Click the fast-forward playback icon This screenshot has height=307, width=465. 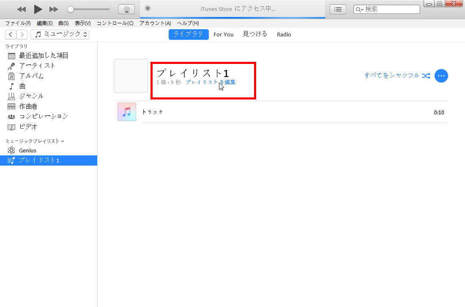(x=53, y=9)
